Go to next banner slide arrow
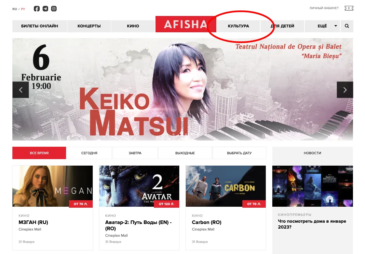Viewport: 365px width, 254px height. click(345, 90)
